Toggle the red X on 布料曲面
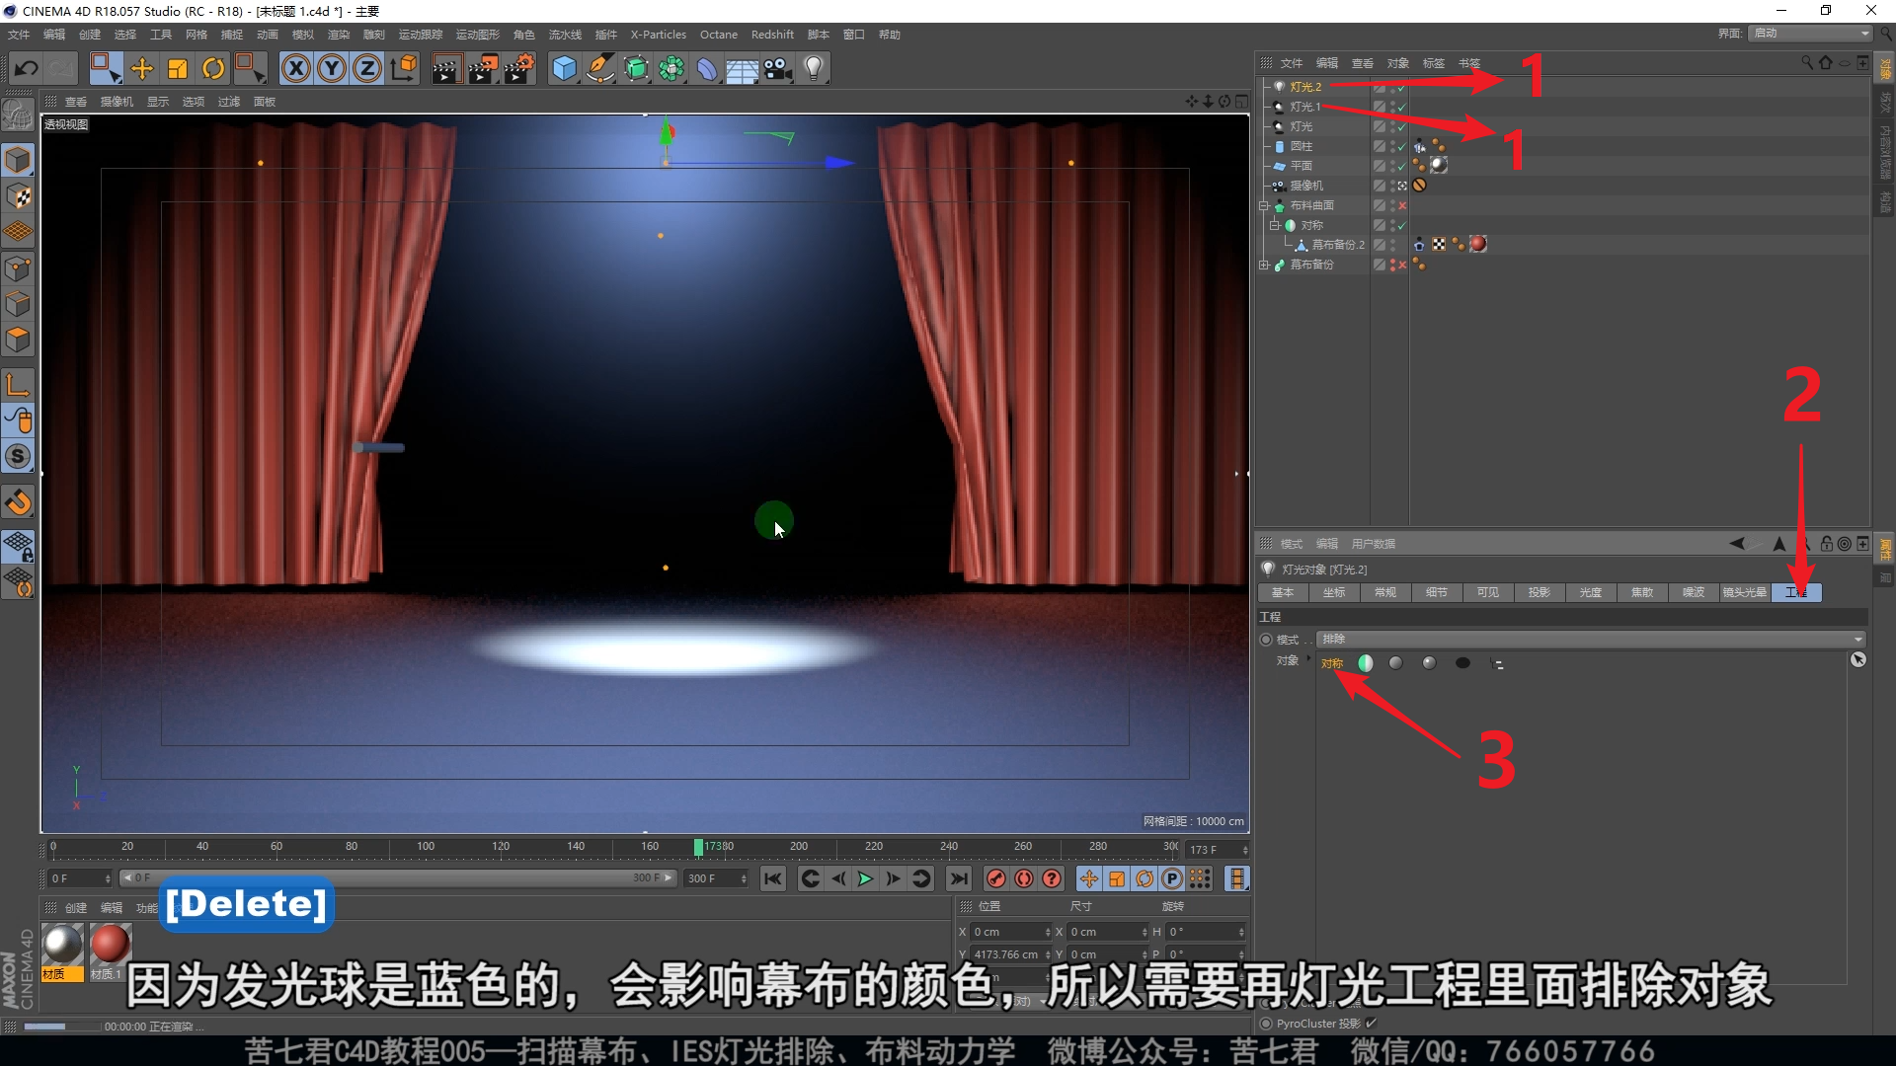The width and height of the screenshot is (1896, 1066). click(1402, 205)
